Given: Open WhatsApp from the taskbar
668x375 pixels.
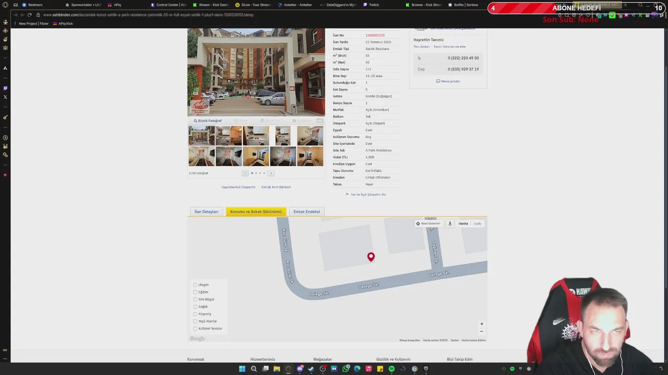Looking at the screenshot, I should (x=345, y=369).
